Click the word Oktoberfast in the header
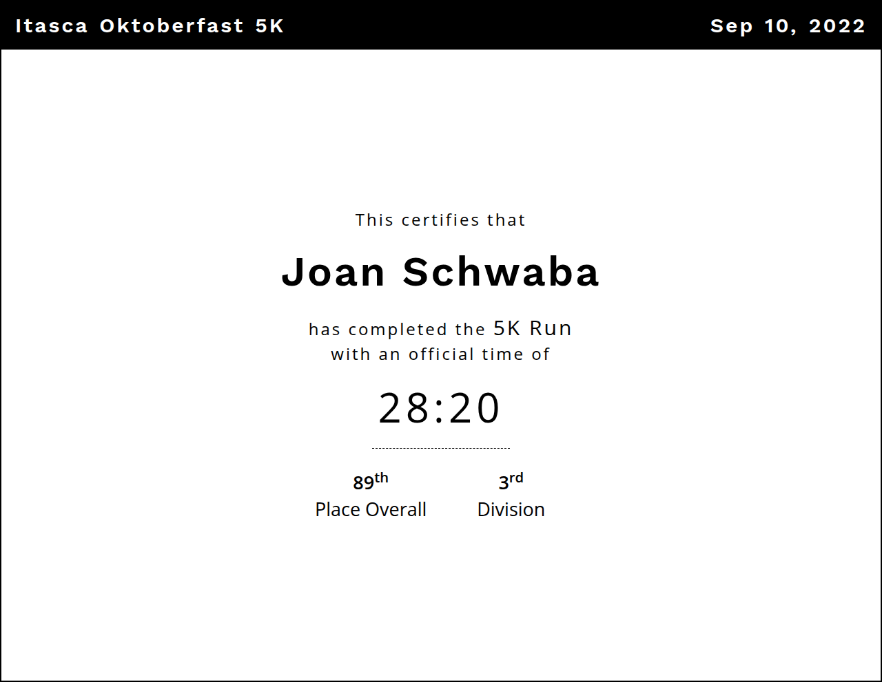The image size is (882, 682). 172,26
